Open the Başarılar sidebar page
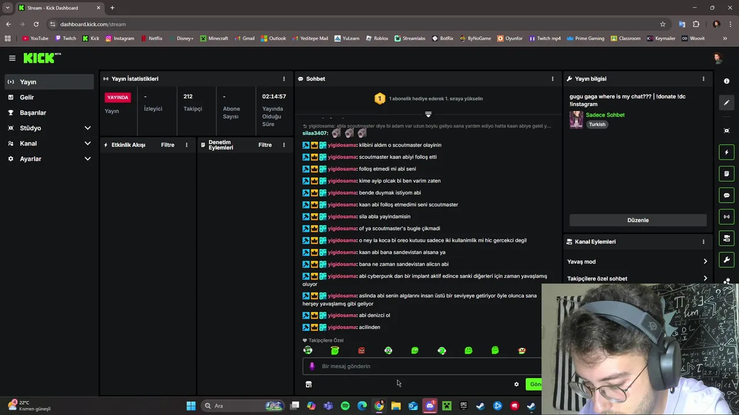The width and height of the screenshot is (739, 415). [x=49, y=112]
